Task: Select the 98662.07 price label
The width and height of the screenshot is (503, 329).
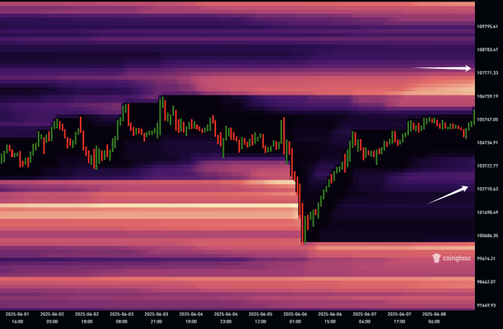Action: [x=486, y=282]
